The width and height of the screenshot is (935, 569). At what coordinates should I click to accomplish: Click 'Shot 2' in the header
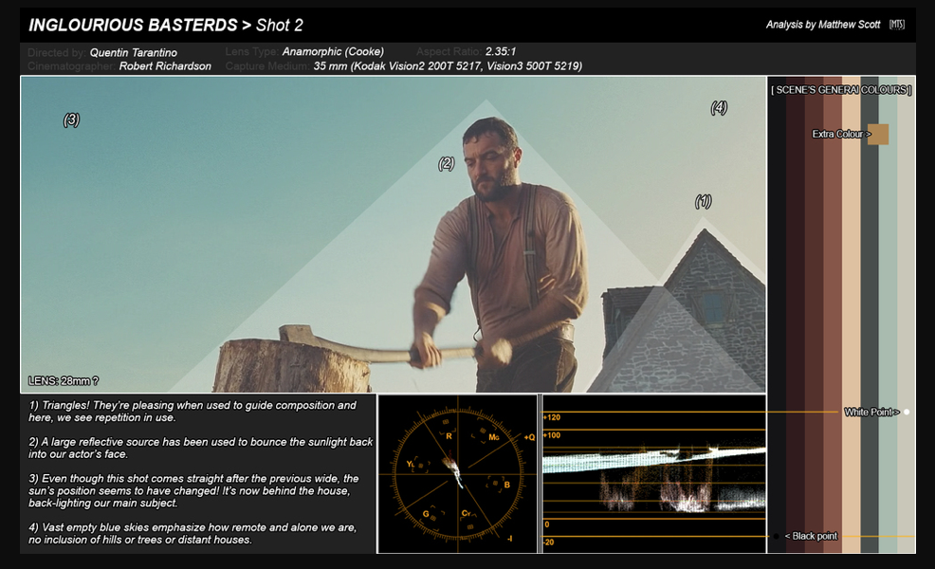[280, 25]
